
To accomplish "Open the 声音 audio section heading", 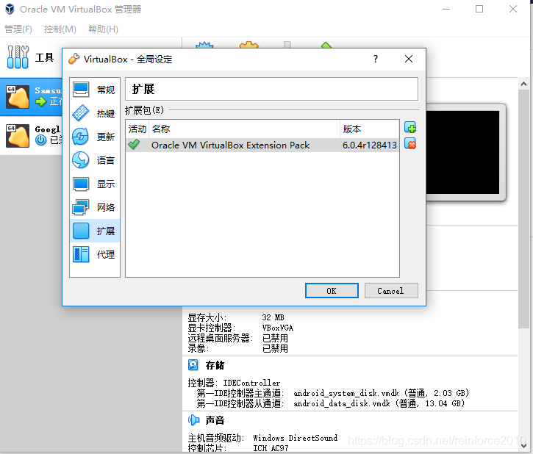I will point(215,420).
